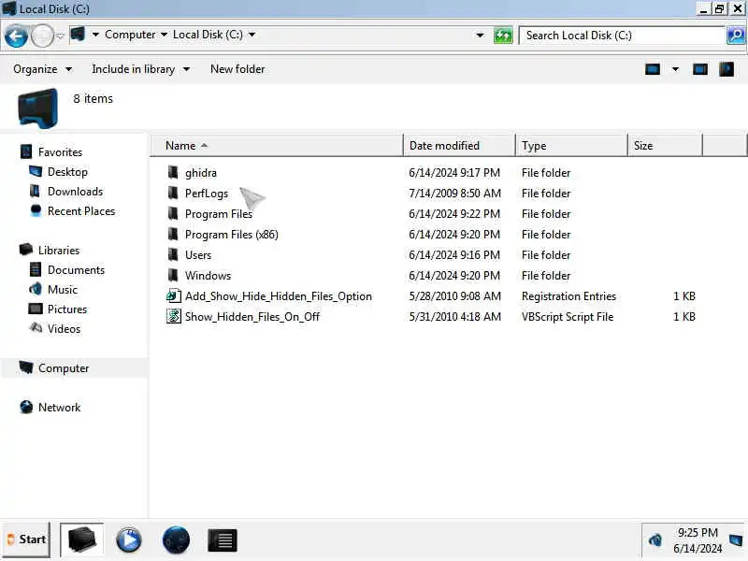The width and height of the screenshot is (748, 561).
Task: Select Add_Show_Hide_Hidden_Files_Option registry file icon
Action: 174,295
